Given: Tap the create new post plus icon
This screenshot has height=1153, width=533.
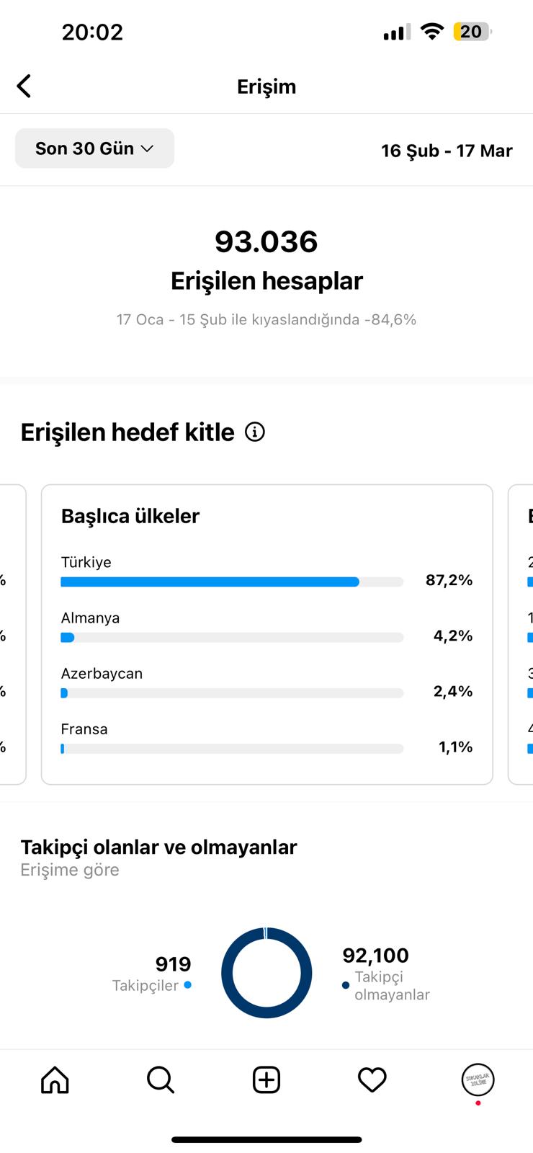Looking at the screenshot, I should (x=266, y=1079).
